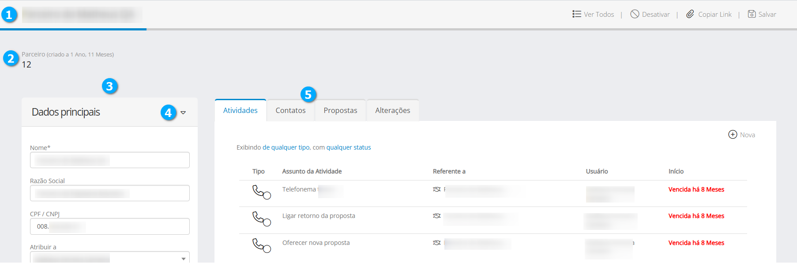Open the 'de qualquer tipo' filter
Image resolution: width=797 pixels, height=263 pixels.
[286, 147]
